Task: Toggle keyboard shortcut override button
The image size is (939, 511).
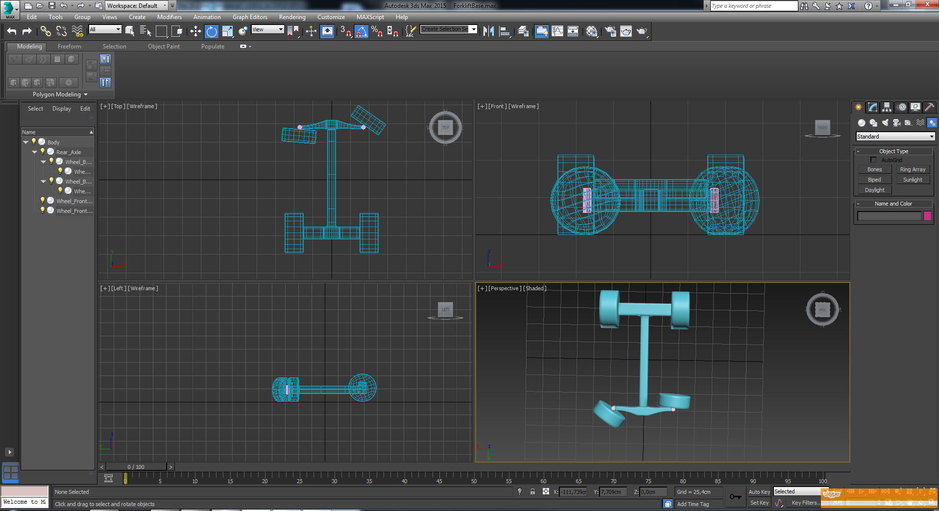Action: coord(327,31)
